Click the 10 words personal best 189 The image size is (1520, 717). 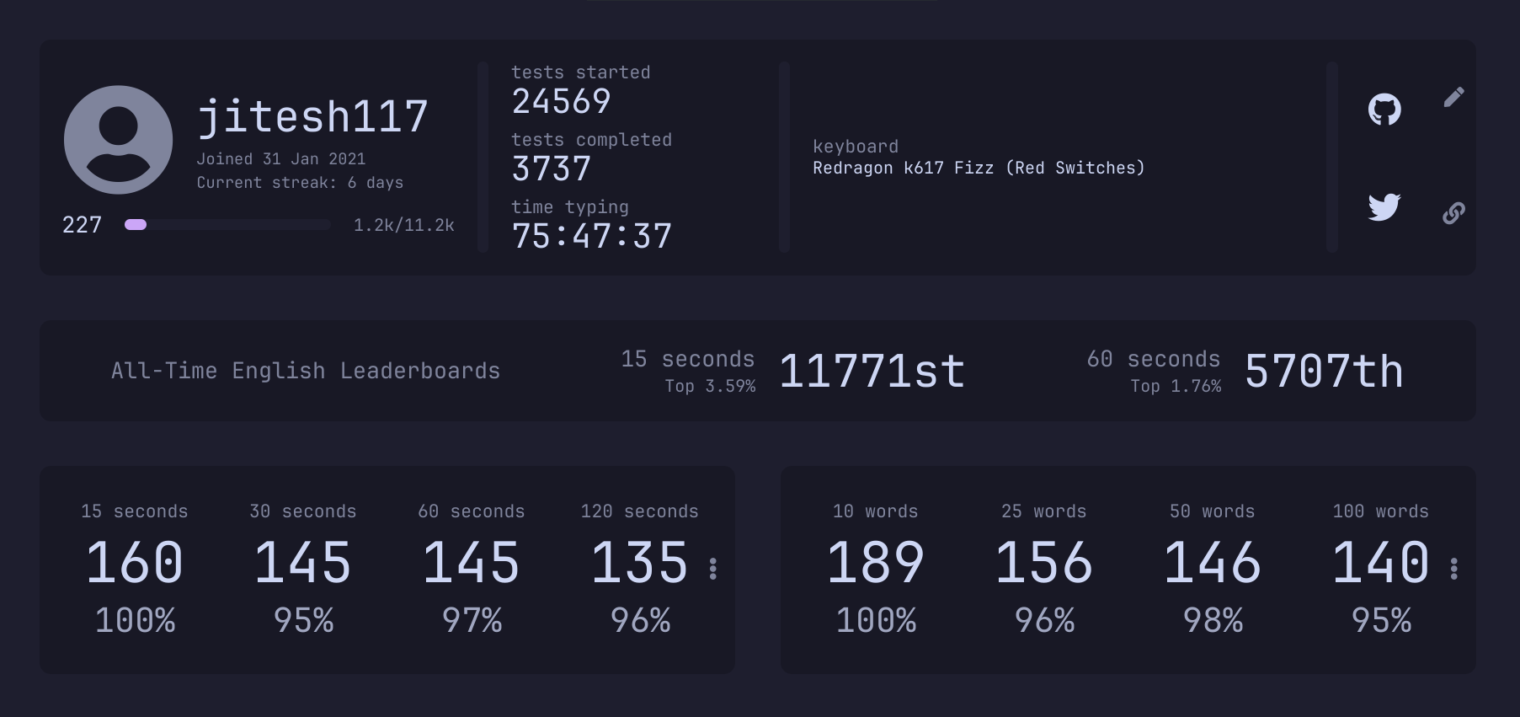tap(876, 563)
